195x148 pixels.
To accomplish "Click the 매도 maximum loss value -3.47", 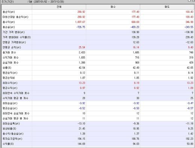I will click(x=190, y=103).
